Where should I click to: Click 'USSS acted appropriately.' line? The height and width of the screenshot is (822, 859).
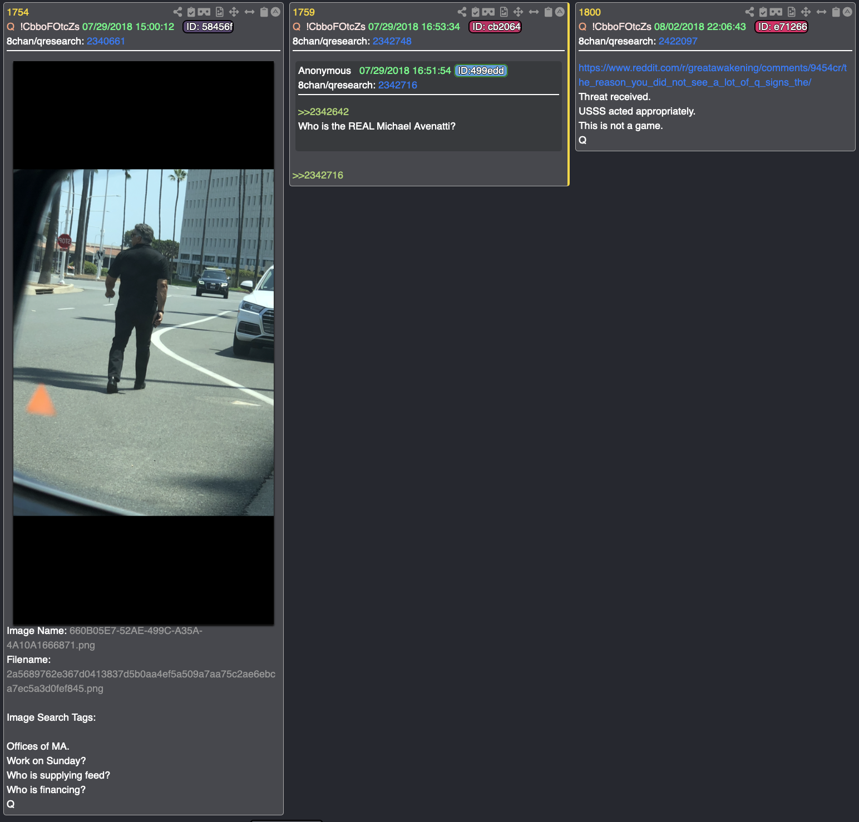click(x=637, y=111)
